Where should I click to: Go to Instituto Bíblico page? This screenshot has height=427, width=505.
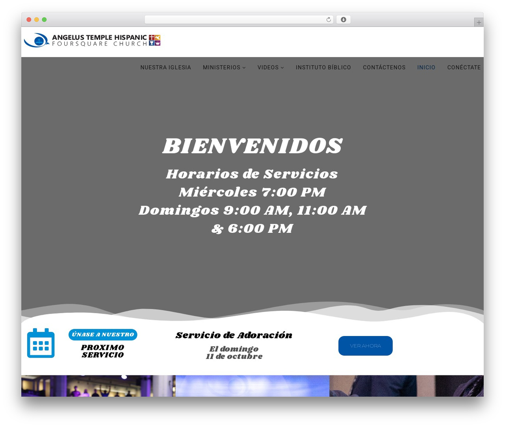tap(324, 67)
